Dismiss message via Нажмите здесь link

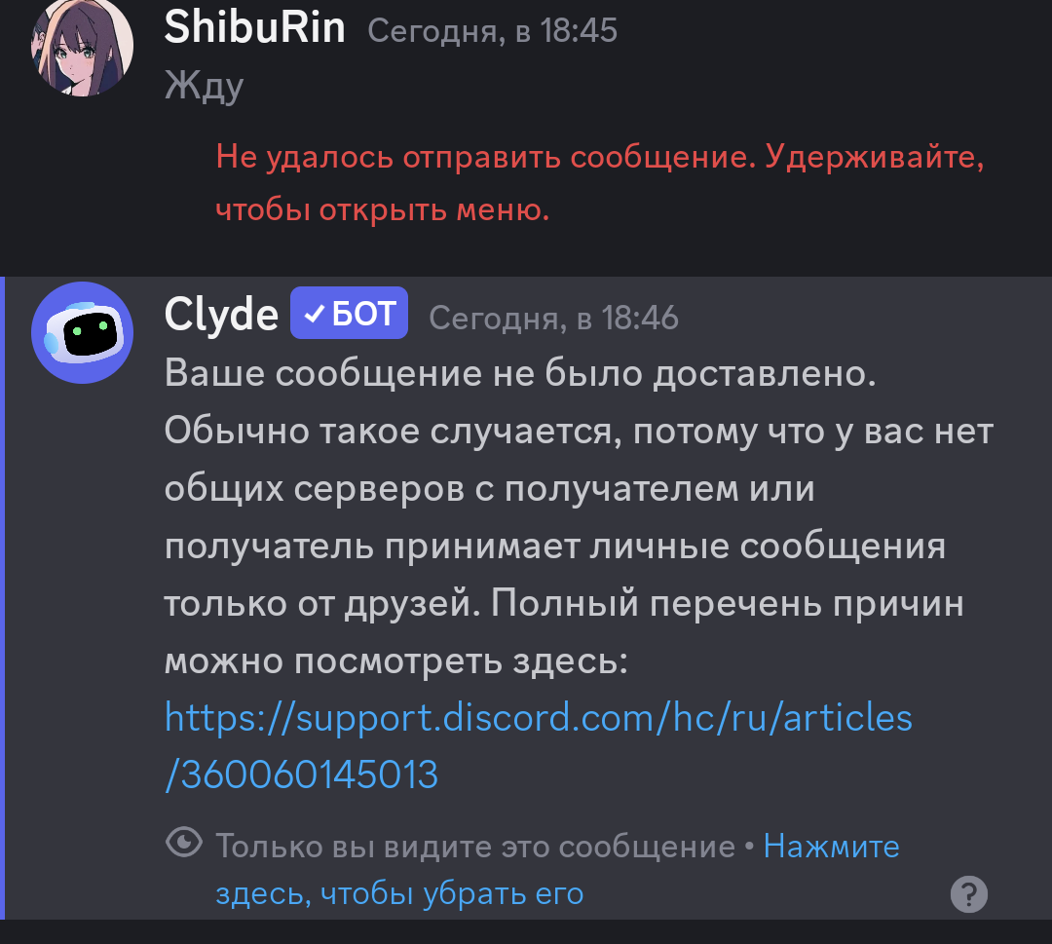point(831,846)
